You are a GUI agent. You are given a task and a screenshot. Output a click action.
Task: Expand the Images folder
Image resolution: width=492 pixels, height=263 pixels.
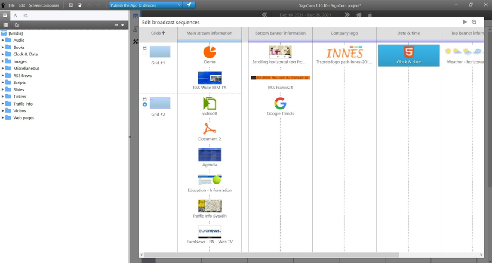(3, 61)
